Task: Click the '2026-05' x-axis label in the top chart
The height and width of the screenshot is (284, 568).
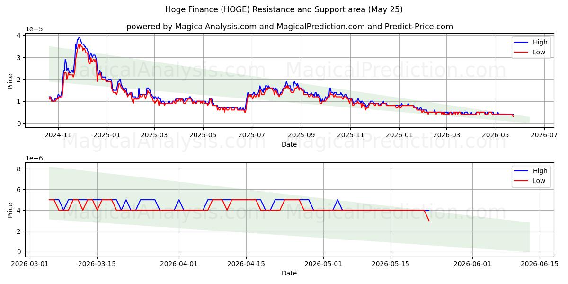Action: [x=495, y=135]
